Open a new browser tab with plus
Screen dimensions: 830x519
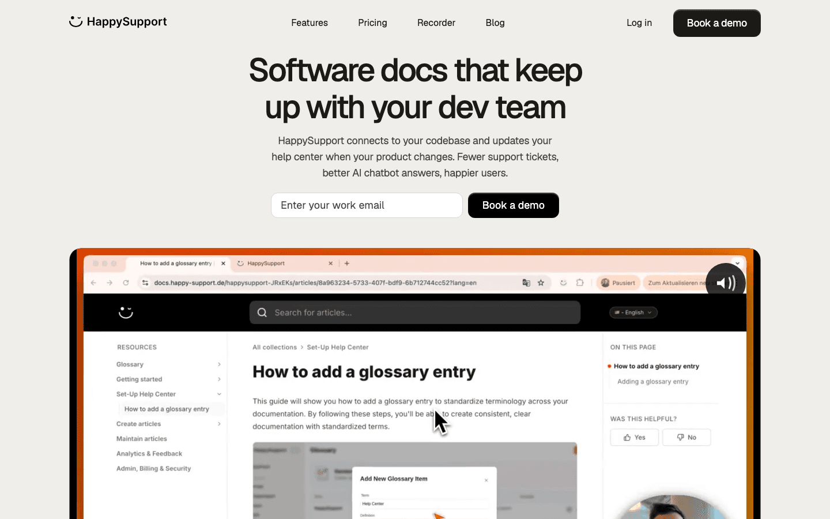click(x=347, y=264)
